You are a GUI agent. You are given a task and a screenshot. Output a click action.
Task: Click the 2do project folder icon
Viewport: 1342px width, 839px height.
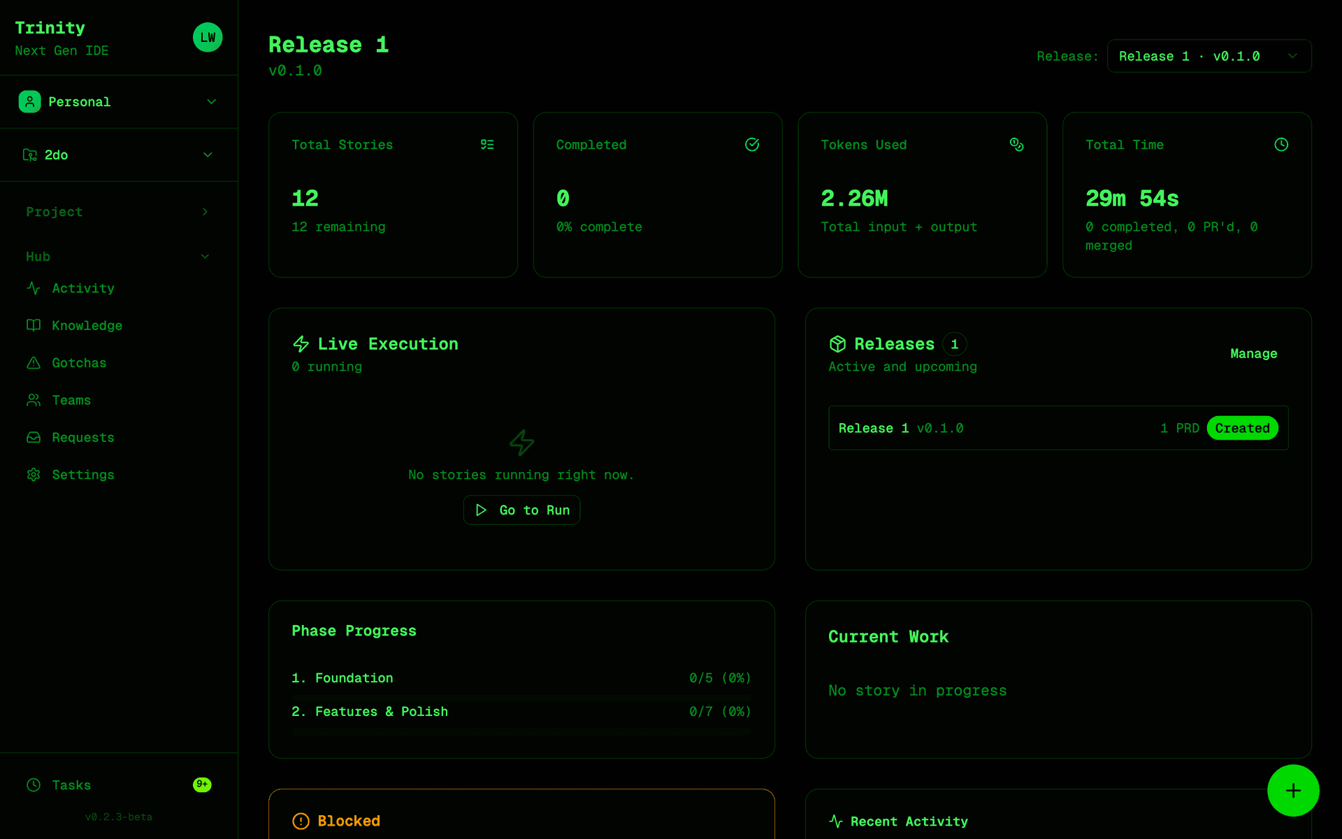30,155
